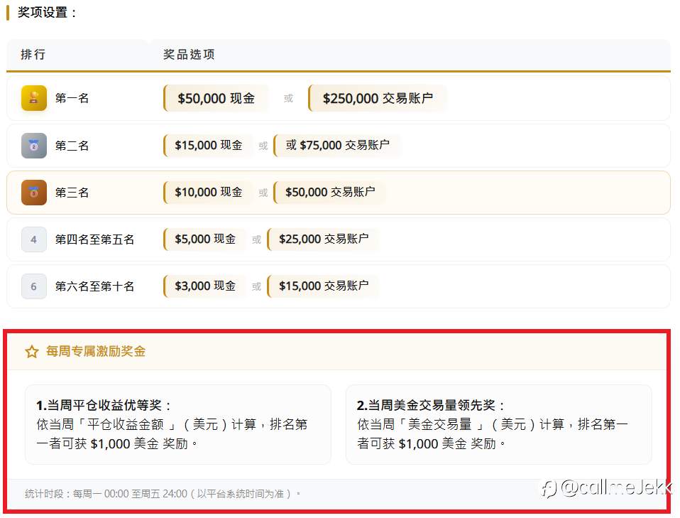Click the 第四名至第五名 rank label

pos(94,239)
